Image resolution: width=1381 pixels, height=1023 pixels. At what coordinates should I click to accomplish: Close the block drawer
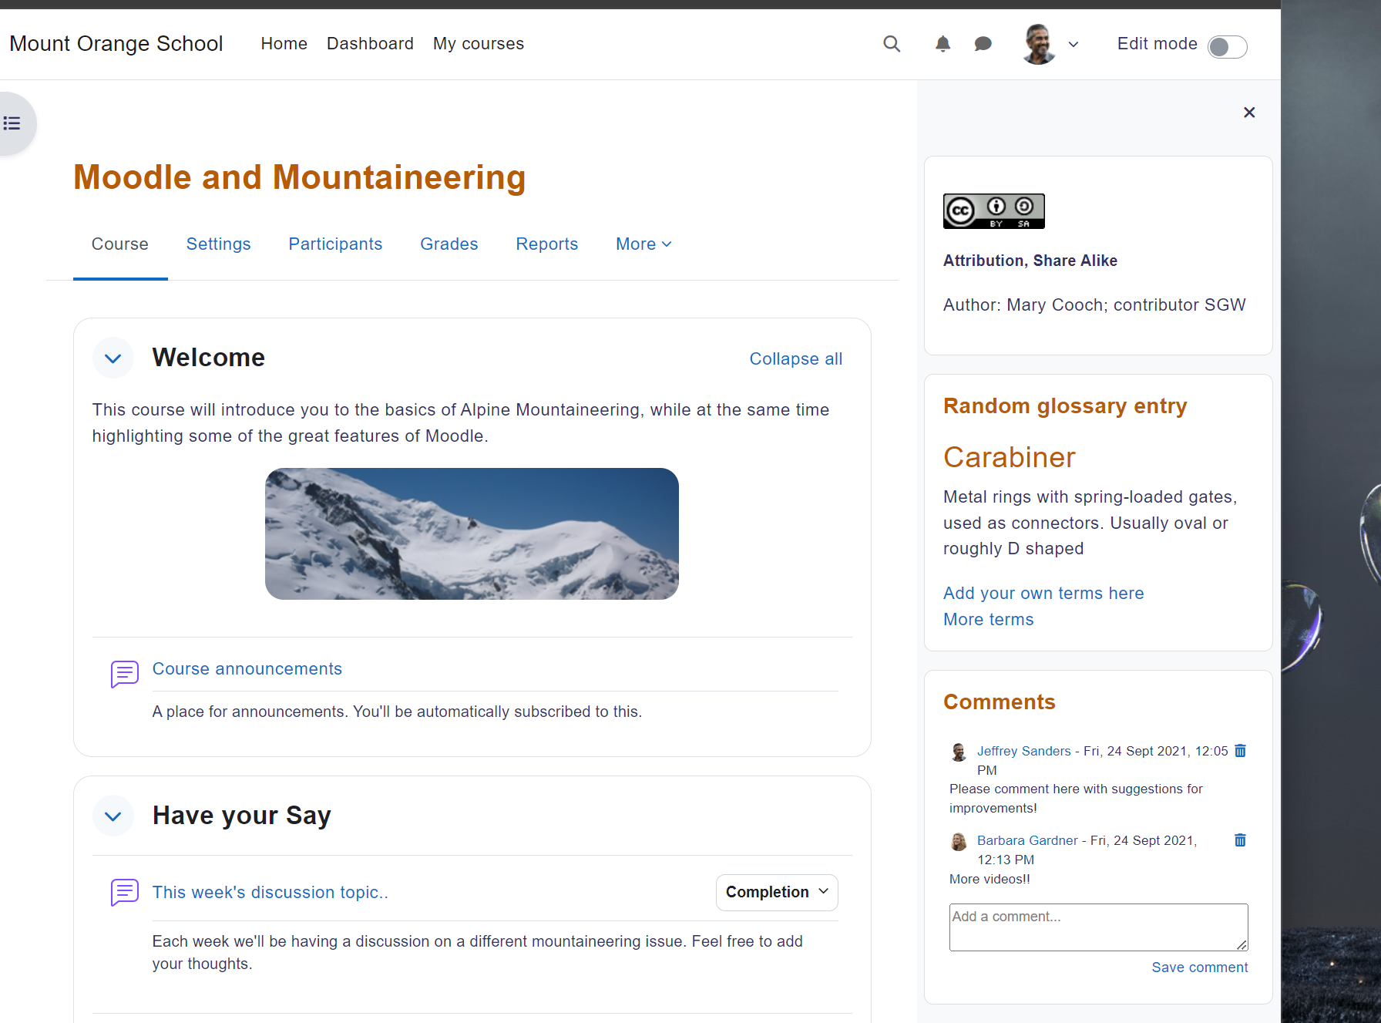coord(1249,113)
